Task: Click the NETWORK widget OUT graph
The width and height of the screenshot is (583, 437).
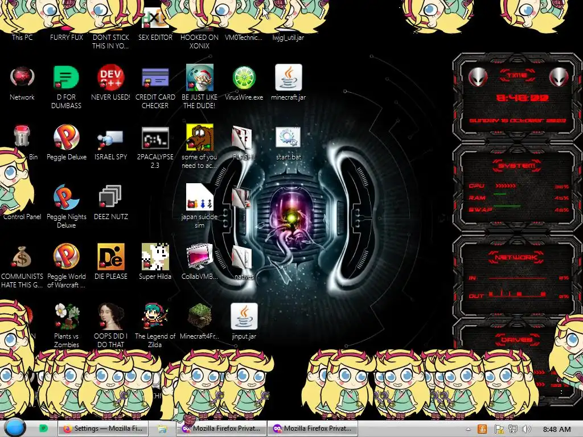Action: tap(516, 294)
